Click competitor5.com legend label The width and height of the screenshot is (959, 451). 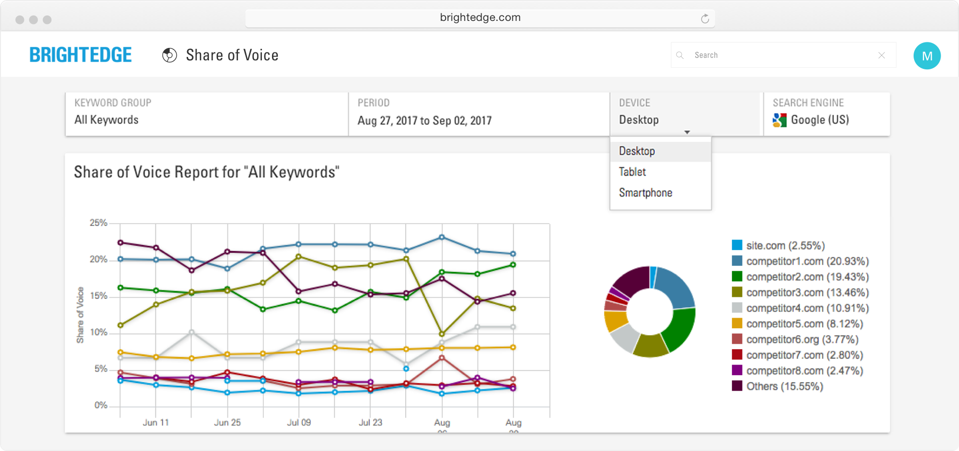click(804, 324)
